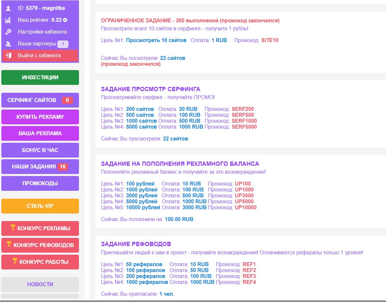The image size is (386, 302).
Task: Click promo code SERF1000
Action: (x=244, y=121)
